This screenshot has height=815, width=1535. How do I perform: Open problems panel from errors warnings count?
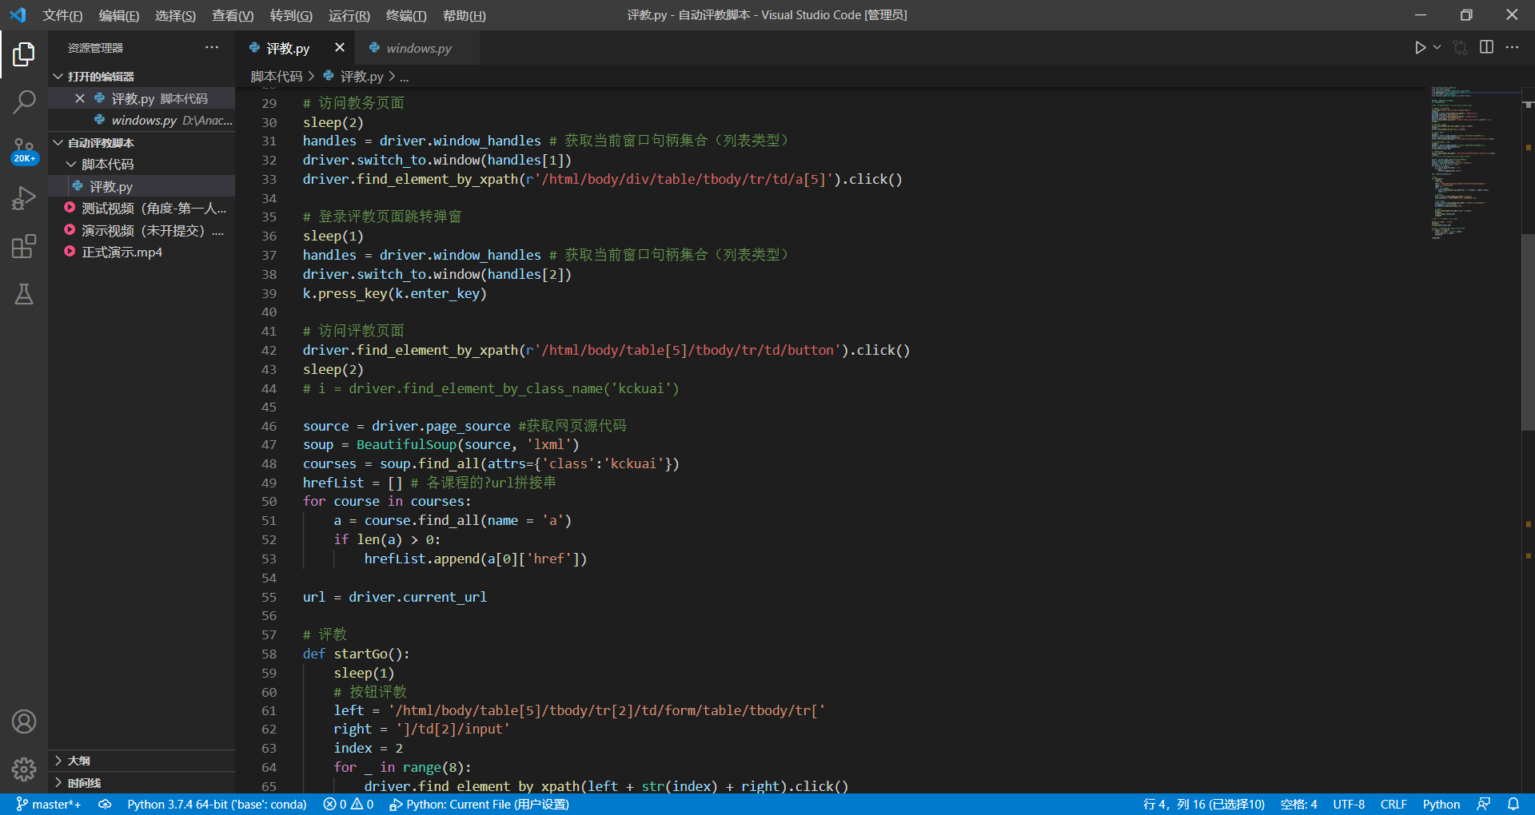tap(349, 805)
